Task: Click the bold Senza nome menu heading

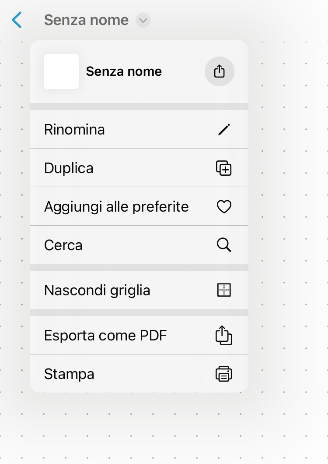Action: click(124, 71)
